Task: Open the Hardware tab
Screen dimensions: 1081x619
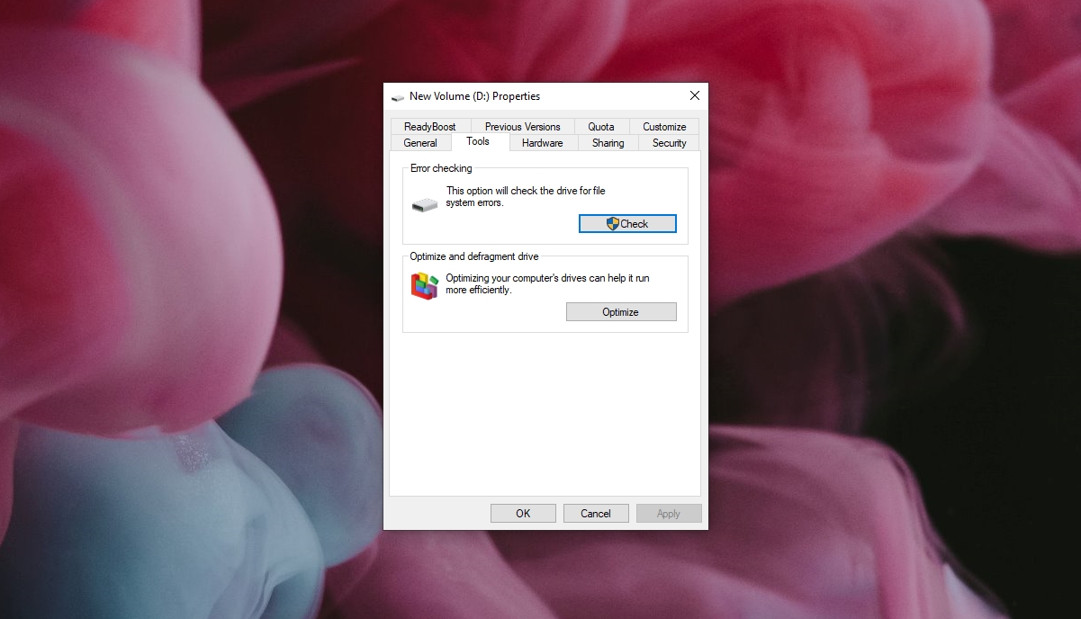Action: (543, 143)
